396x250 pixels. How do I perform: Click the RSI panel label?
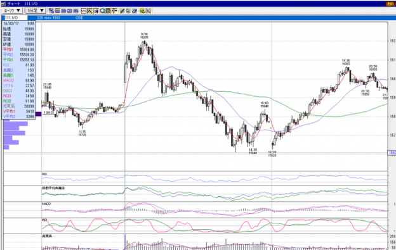[x=44, y=174]
